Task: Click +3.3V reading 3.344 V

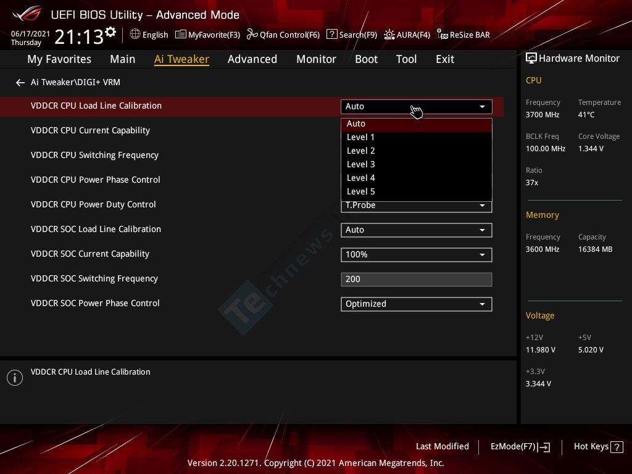Action: [x=538, y=384]
